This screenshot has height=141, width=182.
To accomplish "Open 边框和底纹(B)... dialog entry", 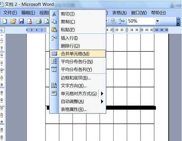I will click(78, 78).
